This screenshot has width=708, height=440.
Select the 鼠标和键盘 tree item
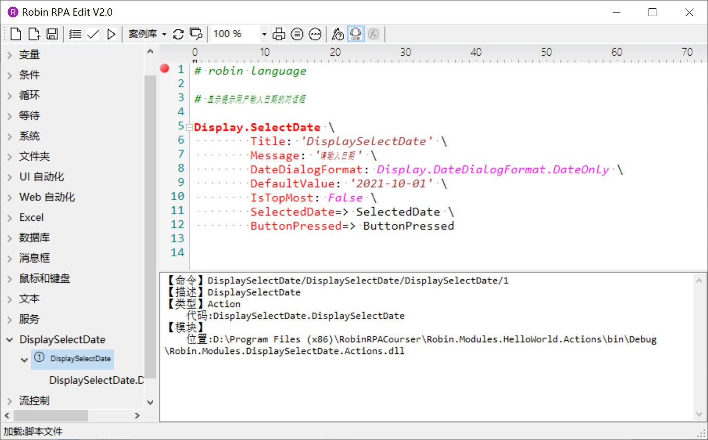coord(44,279)
